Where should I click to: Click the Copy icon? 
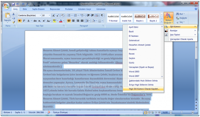(x=13, y=18)
